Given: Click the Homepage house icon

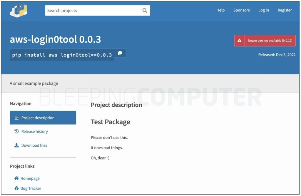Looking at the screenshot, I should coord(16,178).
